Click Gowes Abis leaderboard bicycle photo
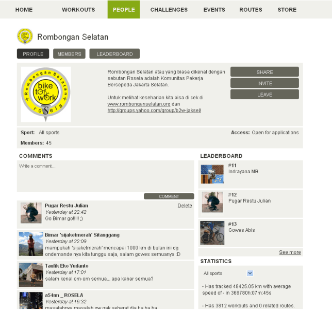The height and width of the screenshot is (311, 332). coord(212,233)
